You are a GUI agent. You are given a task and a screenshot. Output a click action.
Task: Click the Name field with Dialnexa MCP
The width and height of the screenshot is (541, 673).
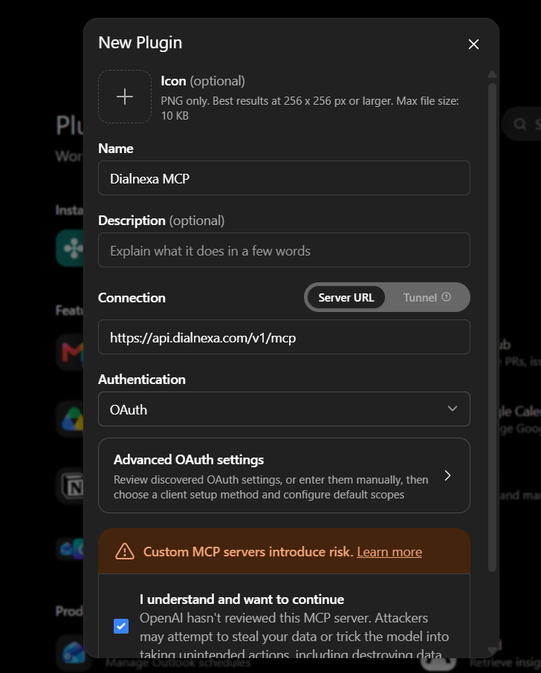click(284, 178)
